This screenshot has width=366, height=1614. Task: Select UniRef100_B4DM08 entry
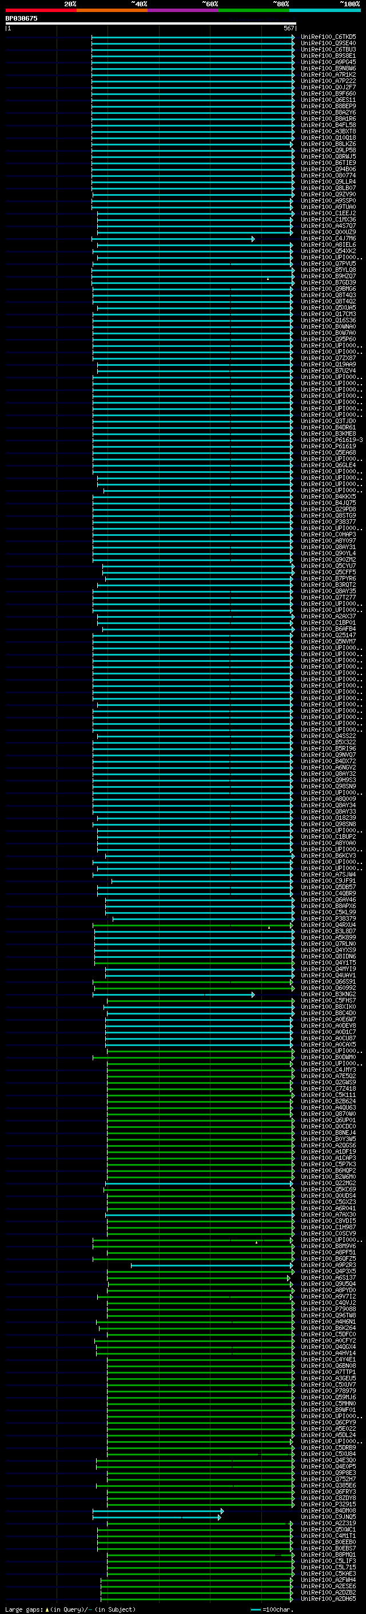coord(328,1510)
